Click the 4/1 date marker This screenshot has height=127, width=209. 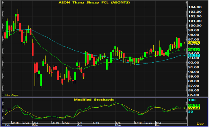tap(80, 123)
